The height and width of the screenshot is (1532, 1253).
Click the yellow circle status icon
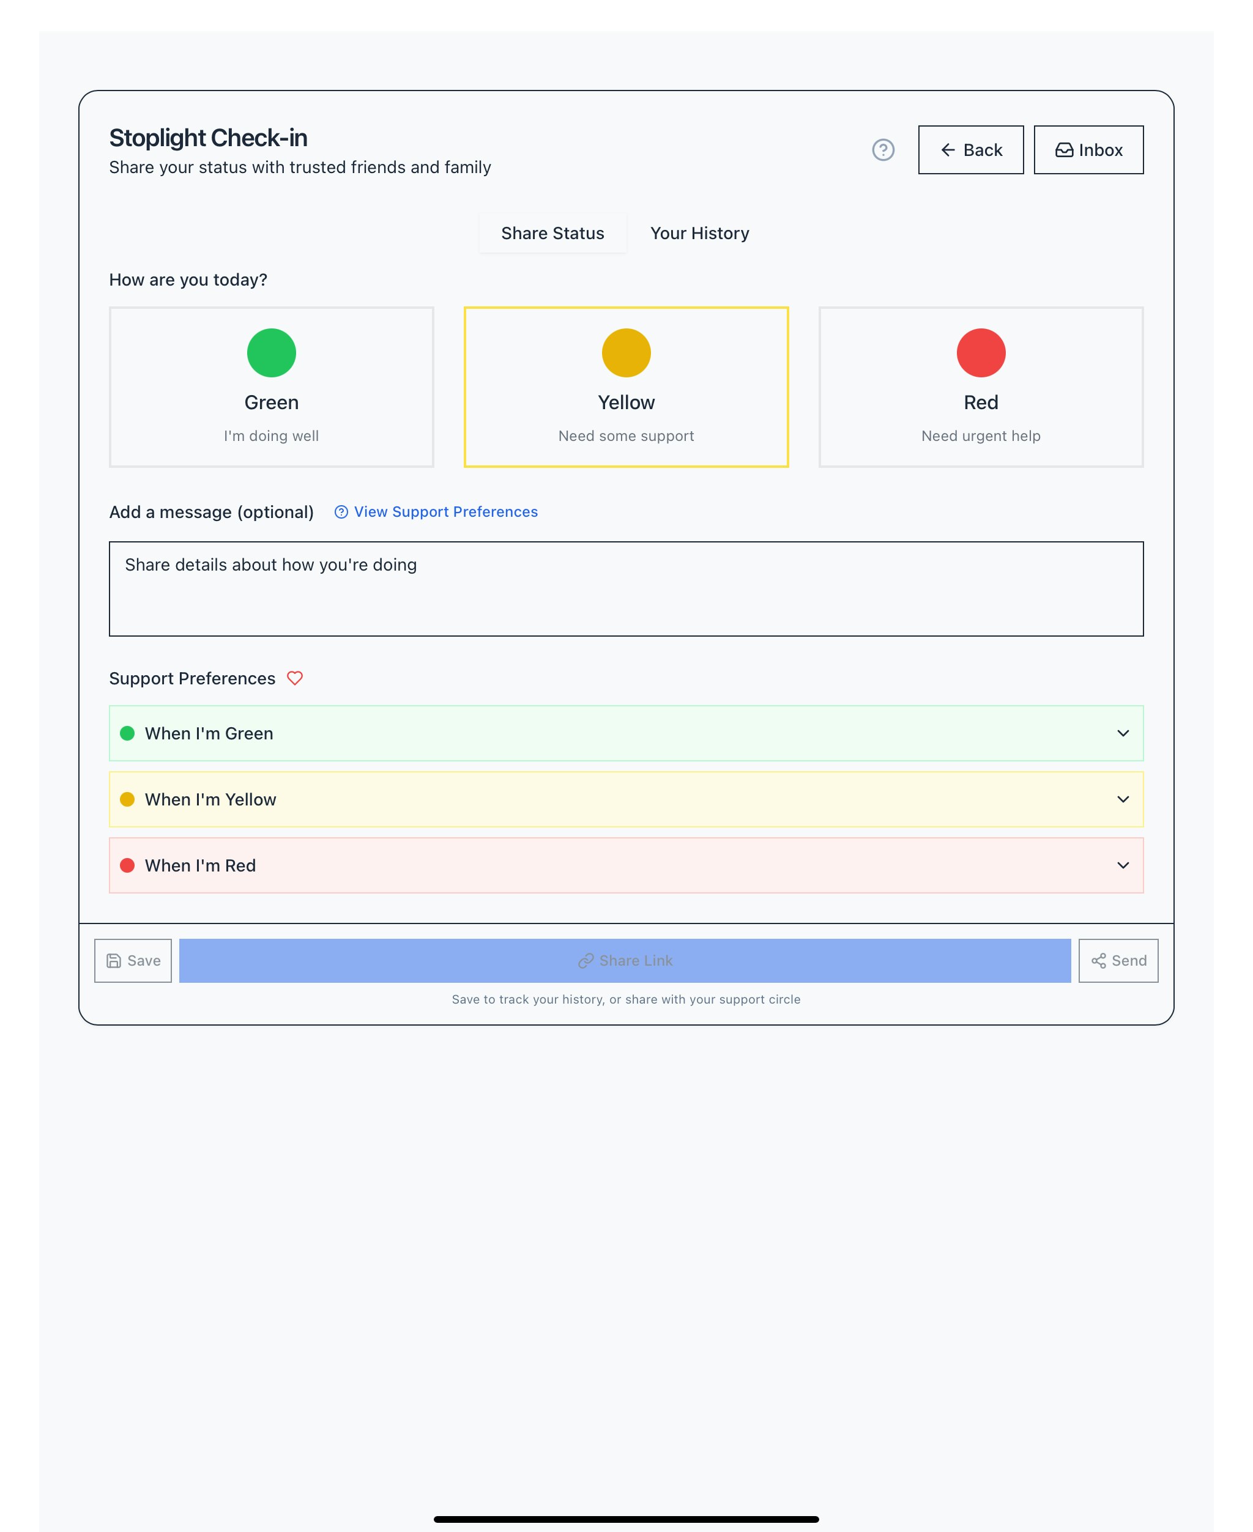[x=626, y=353]
